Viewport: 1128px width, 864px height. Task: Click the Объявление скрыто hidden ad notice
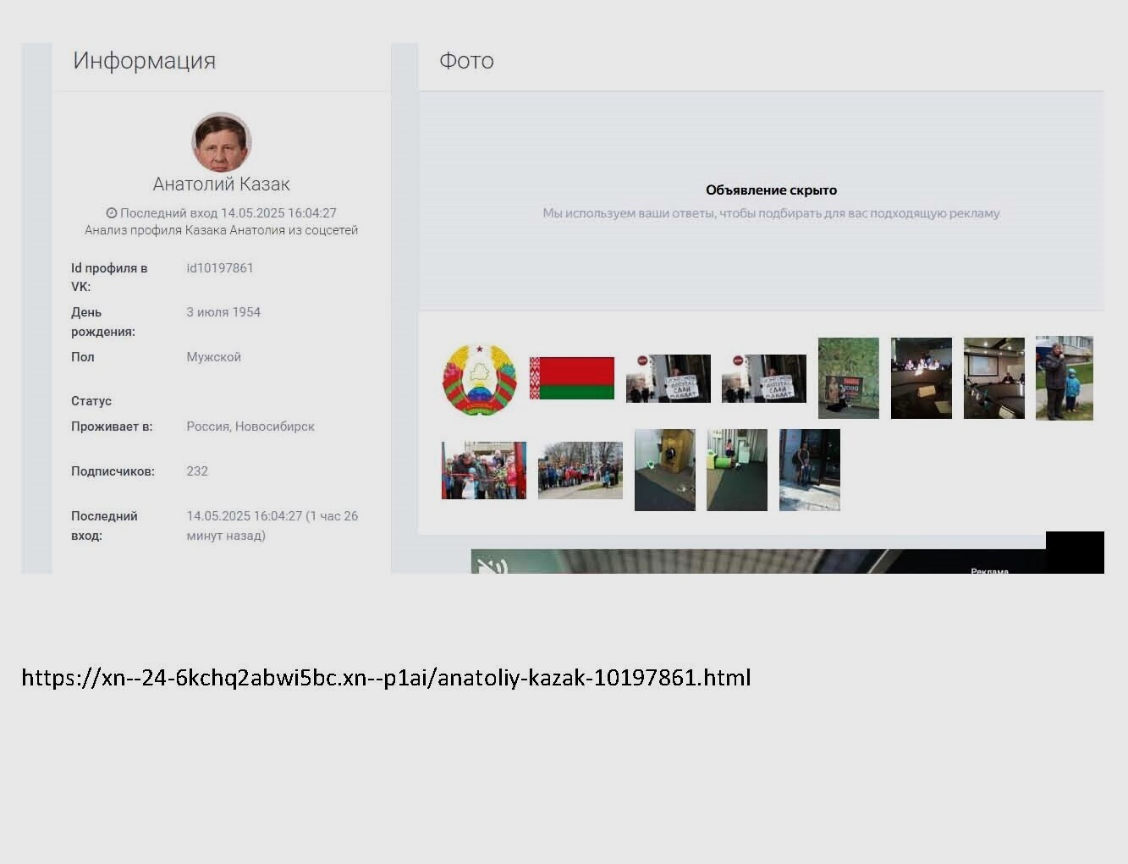(771, 190)
